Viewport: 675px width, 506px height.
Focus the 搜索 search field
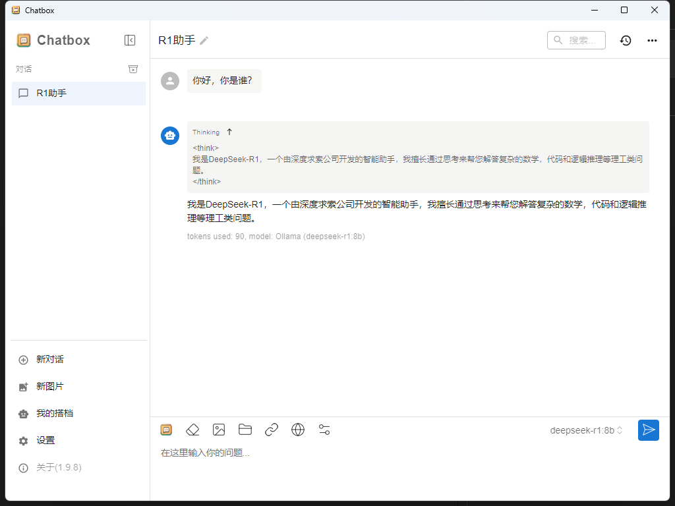[576, 40]
